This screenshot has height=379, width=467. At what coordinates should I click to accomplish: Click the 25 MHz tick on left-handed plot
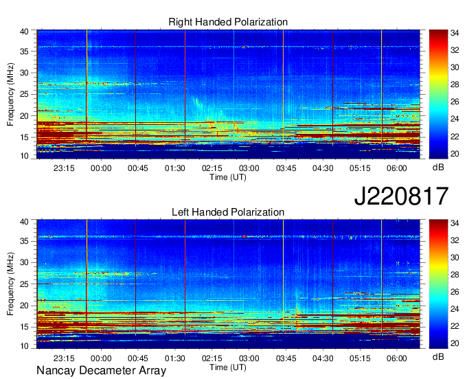coord(24,284)
